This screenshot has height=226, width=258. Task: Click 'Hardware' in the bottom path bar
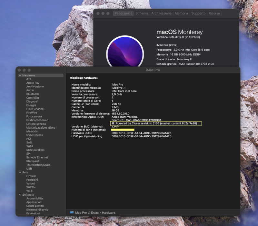tap(109, 213)
